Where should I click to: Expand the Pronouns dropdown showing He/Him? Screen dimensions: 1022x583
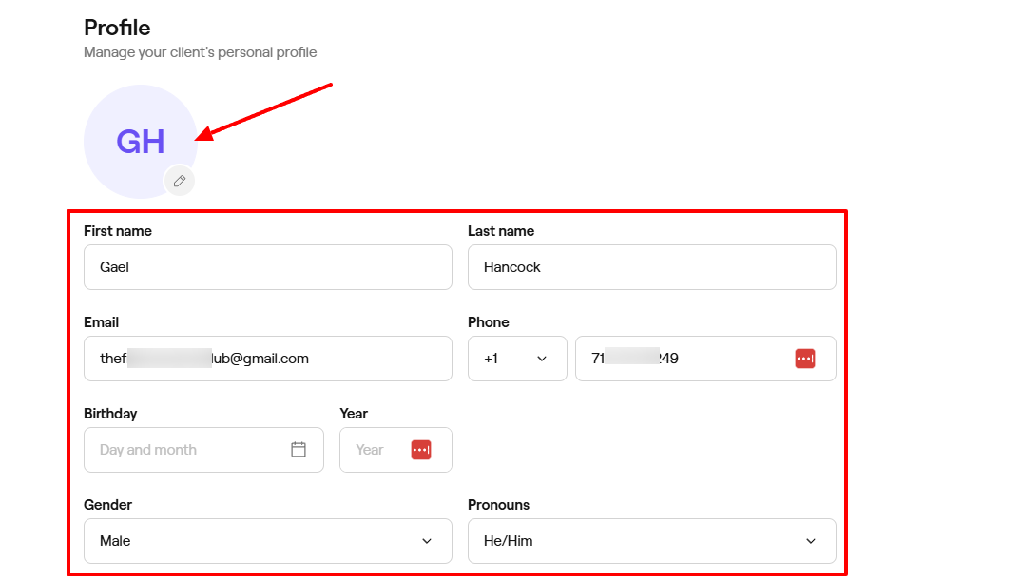651,541
